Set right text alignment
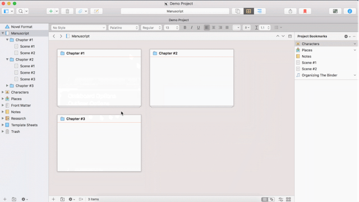The width and height of the screenshot is (359, 202). click(x=220, y=27)
